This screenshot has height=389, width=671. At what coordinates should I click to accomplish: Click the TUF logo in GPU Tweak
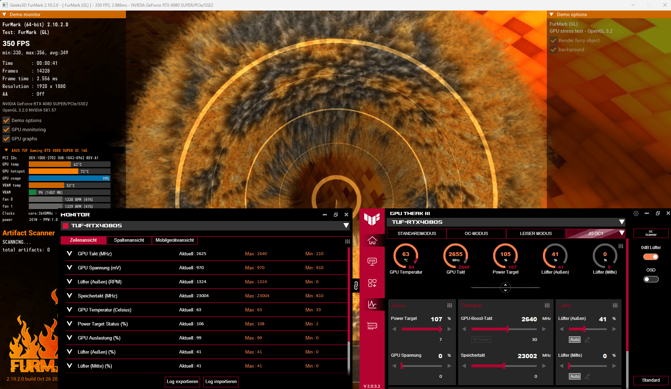372,219
